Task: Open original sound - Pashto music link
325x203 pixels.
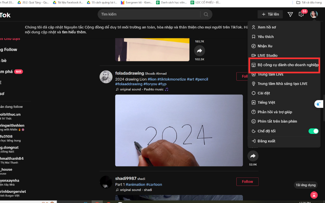Action: tap(144, 89)
